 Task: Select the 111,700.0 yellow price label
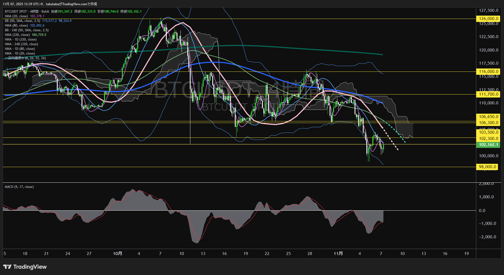click(x=488, y=94)
